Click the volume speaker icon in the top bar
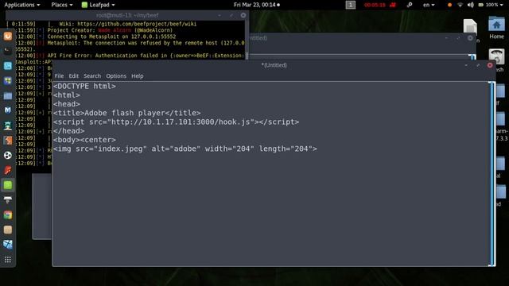 pyautogui.click(x=470, y=5)
